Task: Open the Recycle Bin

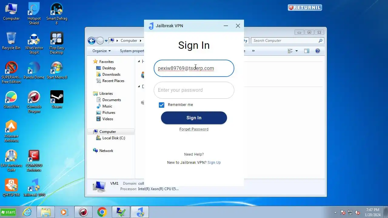Action: (11, 41)
